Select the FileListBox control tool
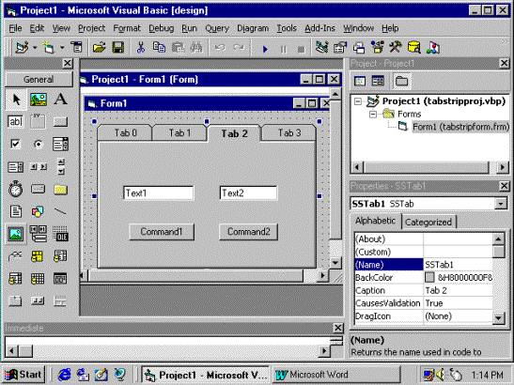The image size is (514, 385). (16, 211)
